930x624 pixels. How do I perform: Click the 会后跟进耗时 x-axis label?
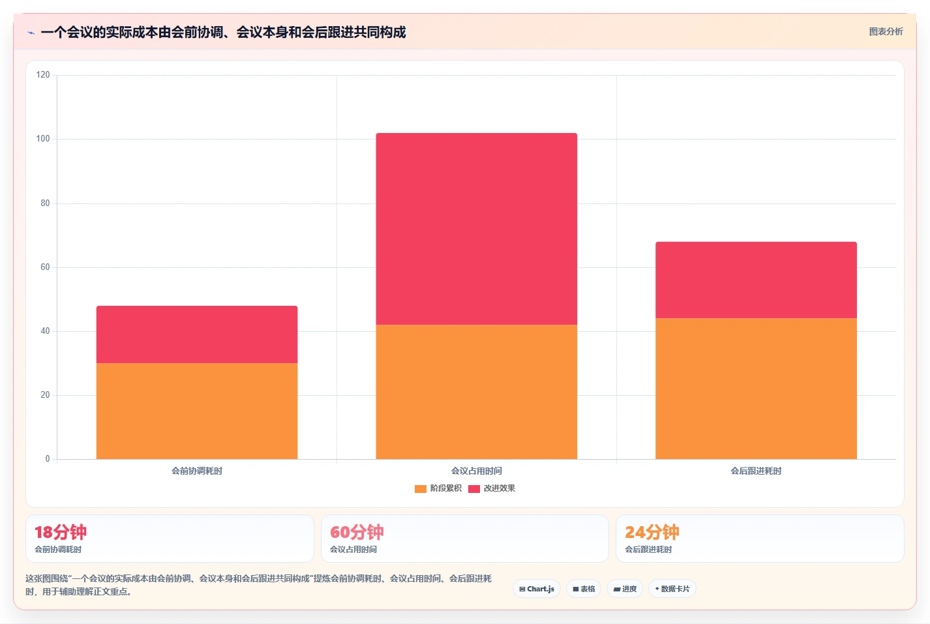[x=756, y=471]
